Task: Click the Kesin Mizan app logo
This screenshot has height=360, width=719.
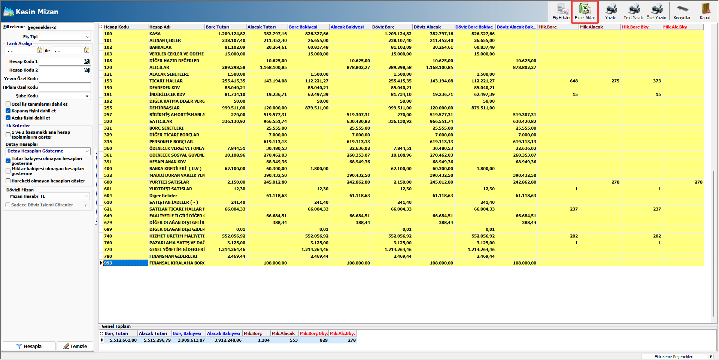Action: click(8, 12)
